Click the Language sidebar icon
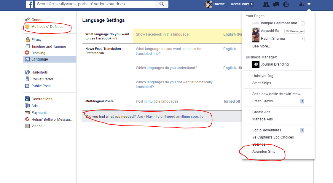Image resolution: width=333 pixels, height=183 pixels. 27,59
